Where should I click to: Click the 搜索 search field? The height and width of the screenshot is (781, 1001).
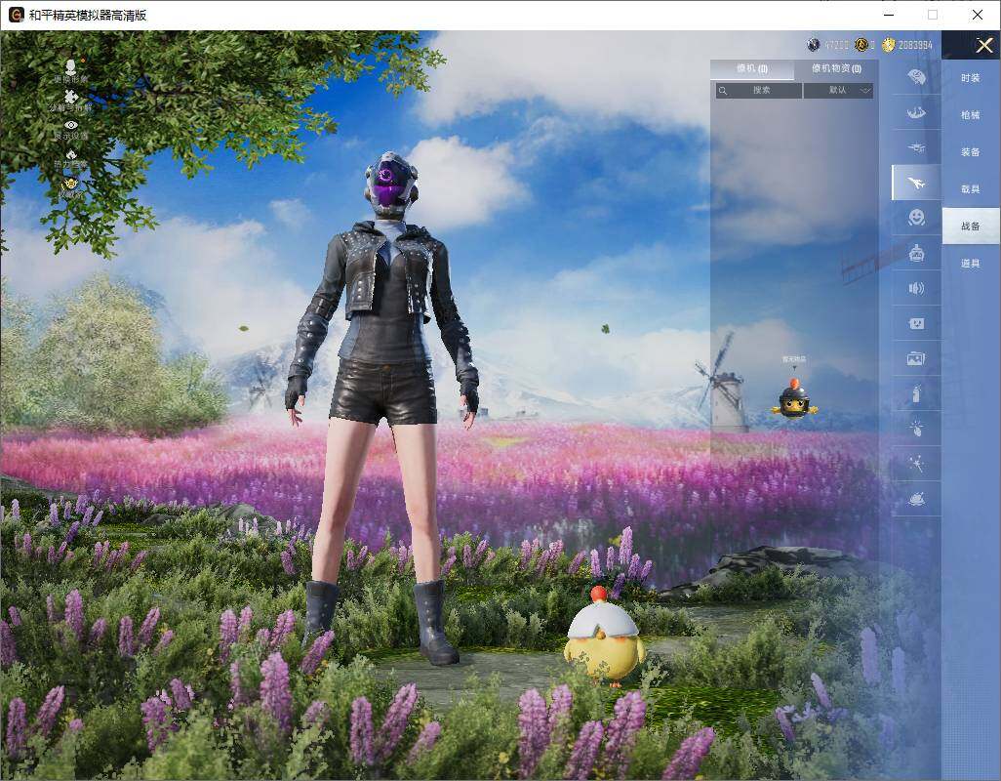click(x=758, y=91)
